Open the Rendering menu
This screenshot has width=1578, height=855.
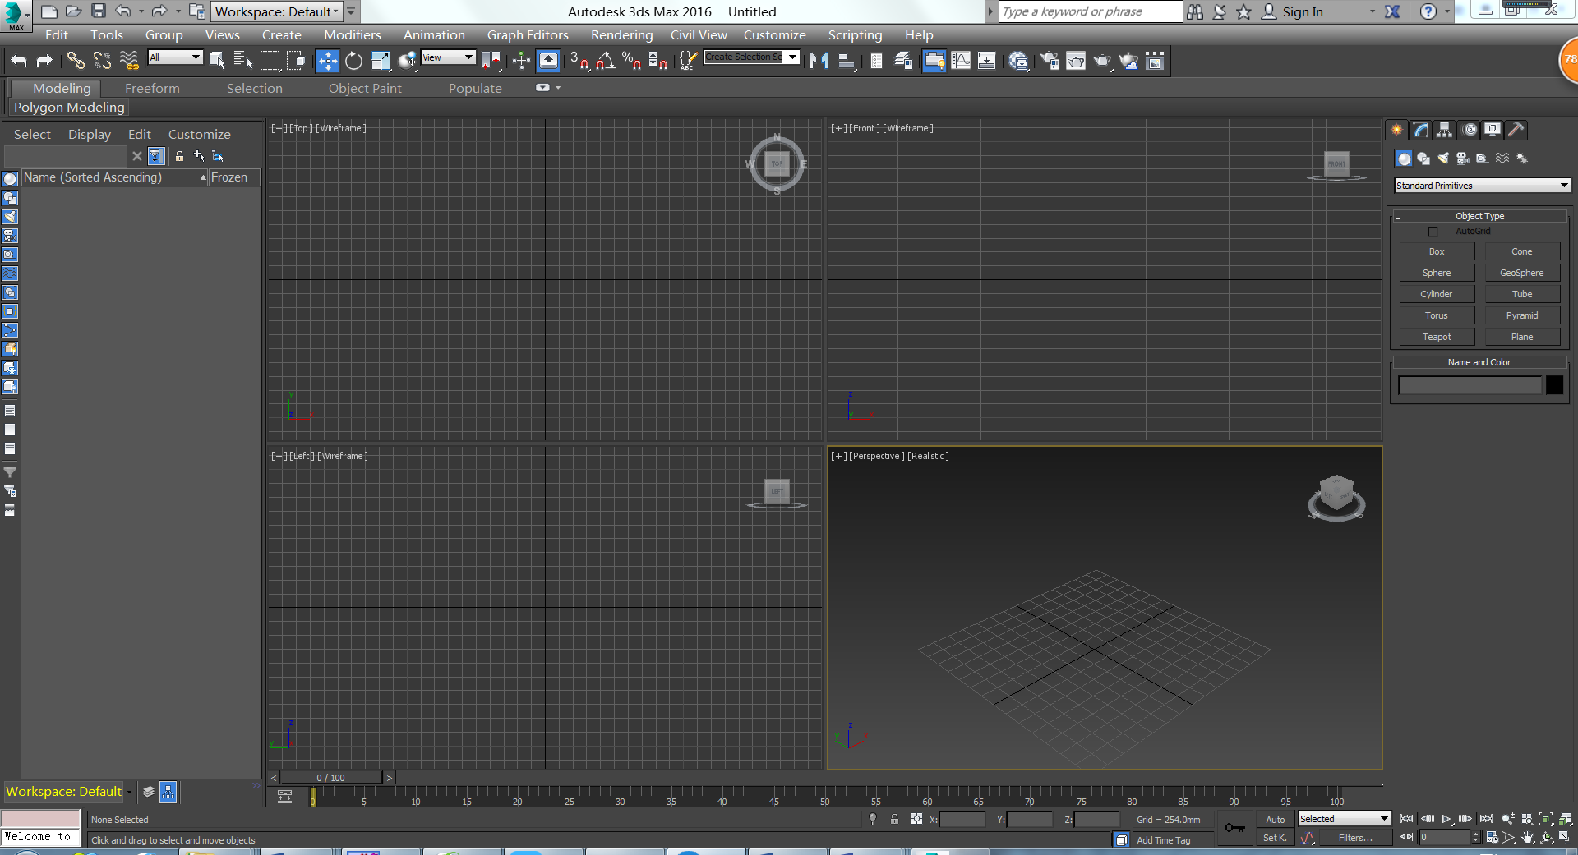(x=621, y=35)
